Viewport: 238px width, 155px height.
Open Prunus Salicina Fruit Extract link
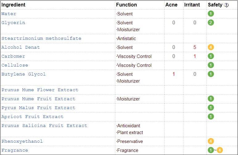coord(44,125)
